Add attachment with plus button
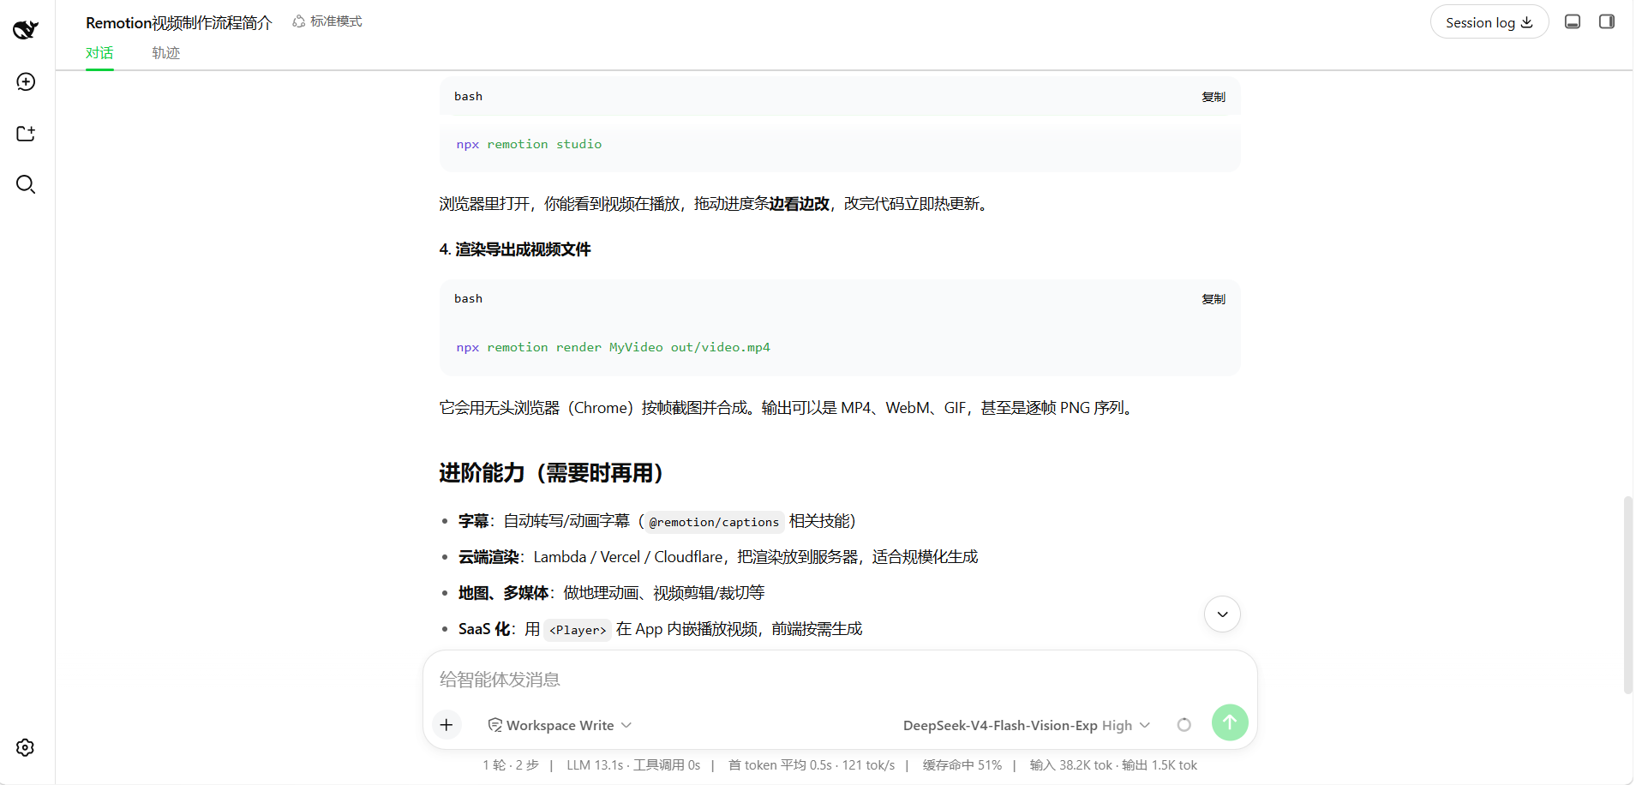 click(446, 725)
